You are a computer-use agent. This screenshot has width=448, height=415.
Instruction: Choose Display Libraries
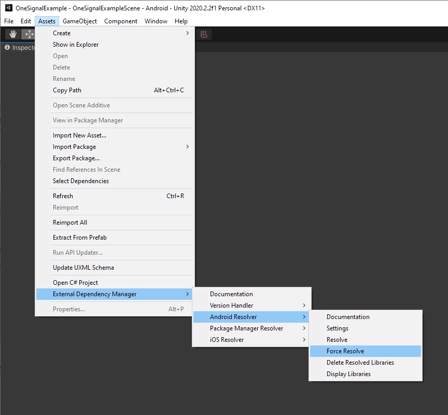pos(366,374)
